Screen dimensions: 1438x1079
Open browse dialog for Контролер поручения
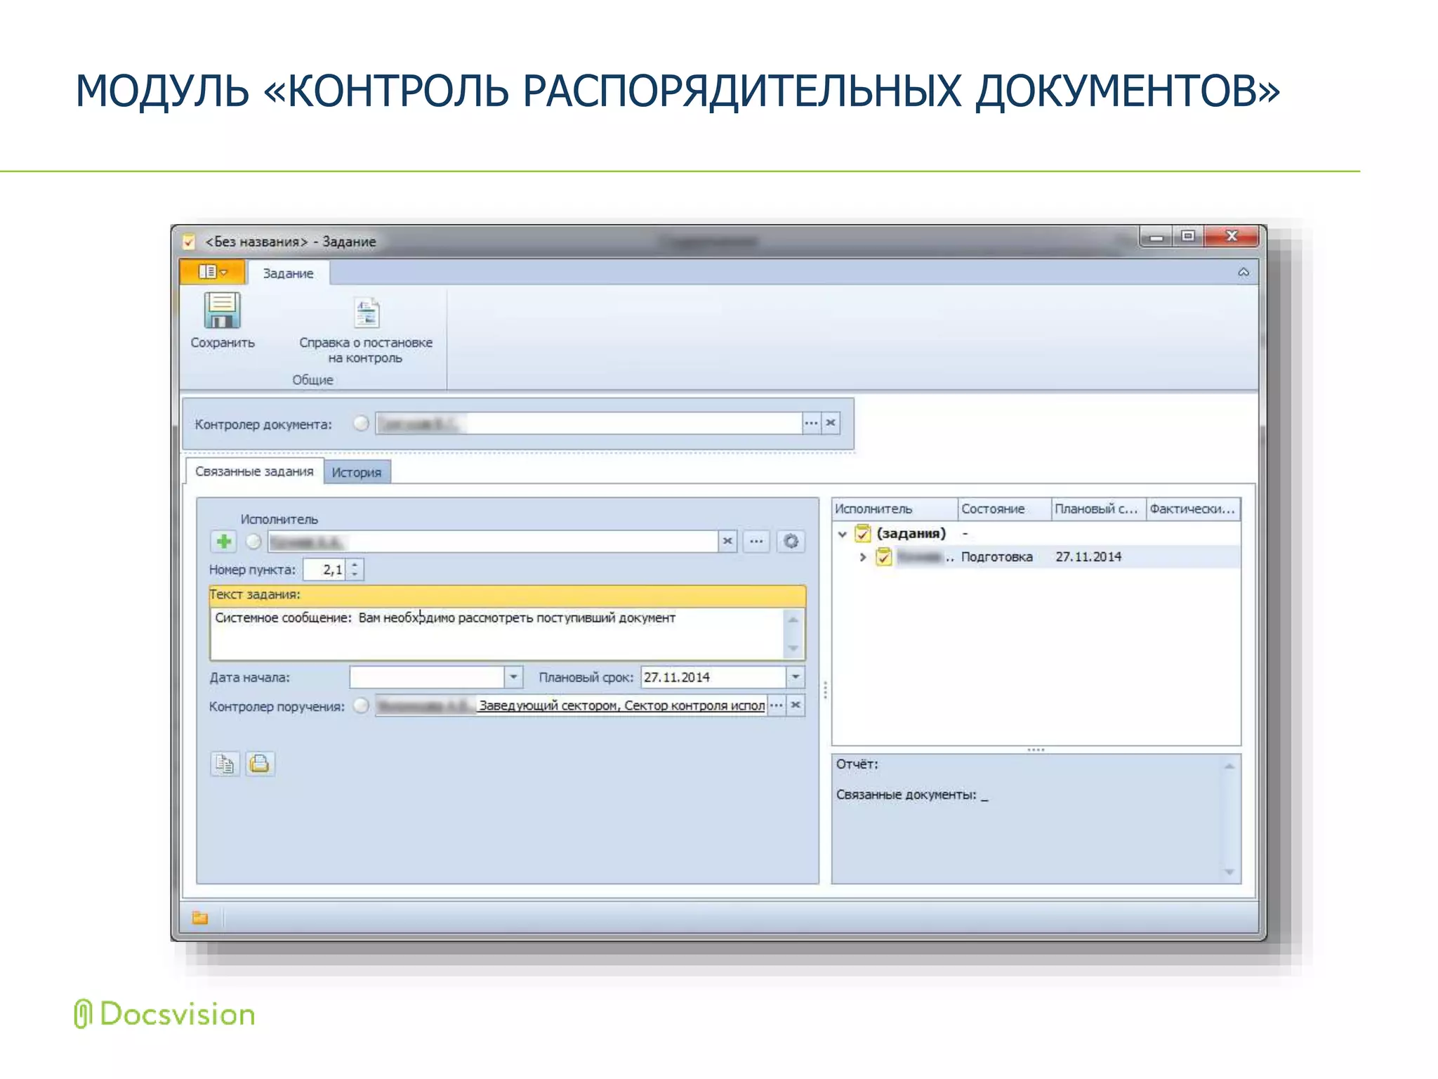tap(776, 705)
